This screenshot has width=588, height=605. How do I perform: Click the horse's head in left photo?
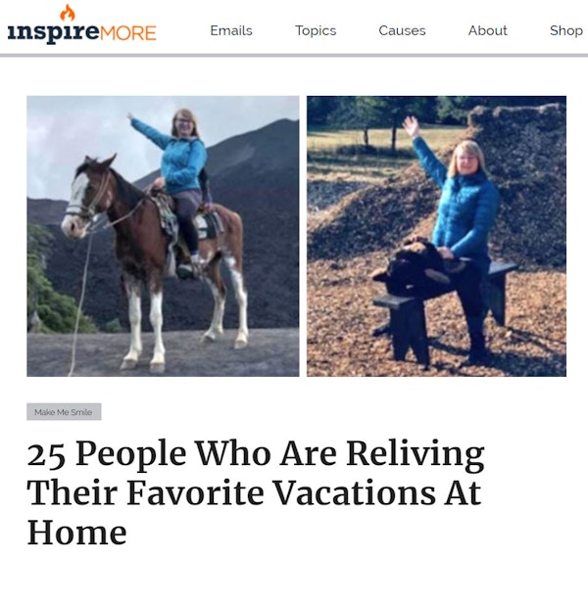pyautogui.click(x=85, y=196)
